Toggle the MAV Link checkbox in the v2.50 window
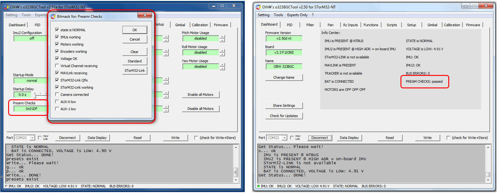 (x=292, y=138)
